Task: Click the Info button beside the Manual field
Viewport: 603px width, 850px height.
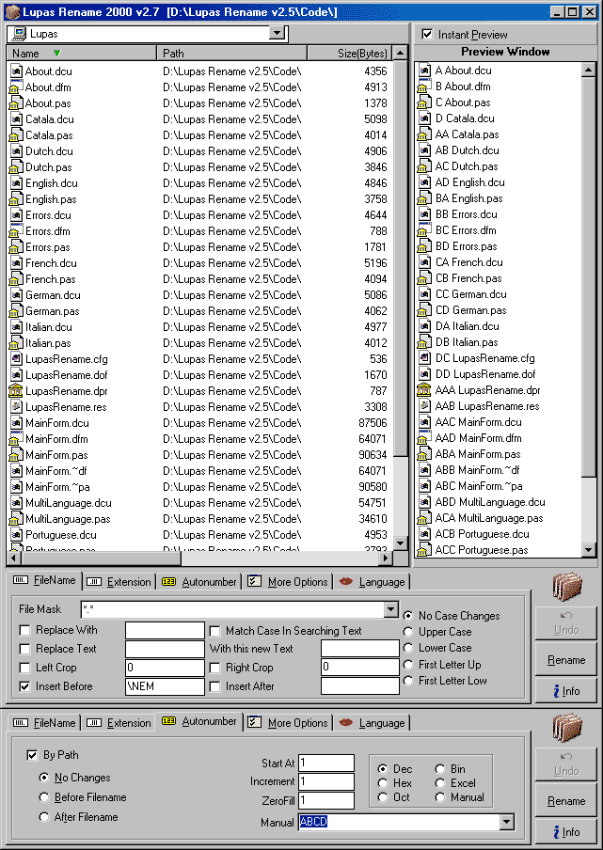Action: (565, 832)
